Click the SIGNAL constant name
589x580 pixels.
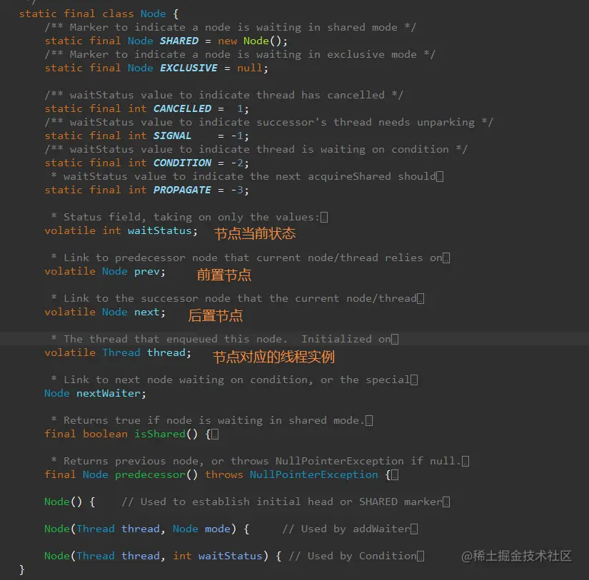(x=172, y=136)
